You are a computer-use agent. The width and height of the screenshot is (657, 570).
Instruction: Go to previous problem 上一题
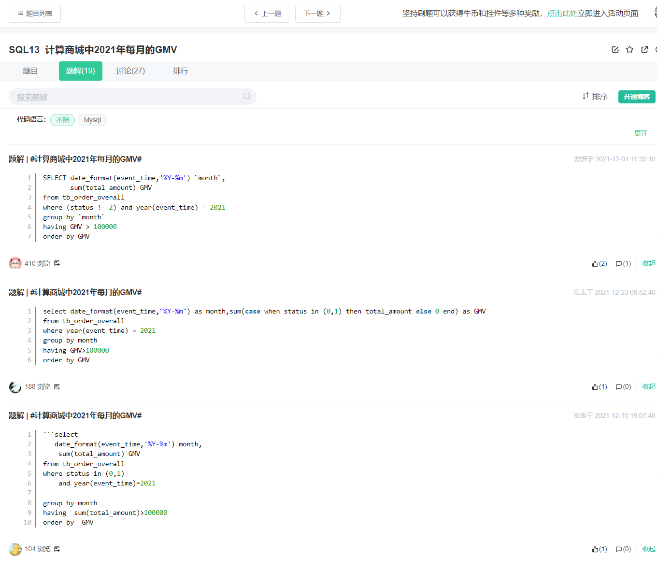pos(267,14)
